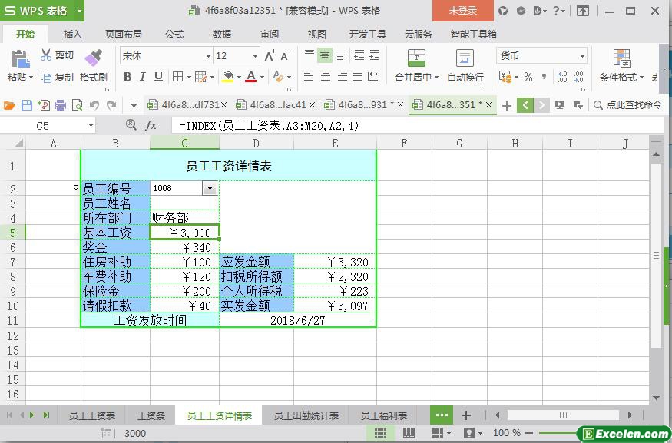Click the Conditional Formatting (条件格式) icon
The image size is (672, 443).
(621, 58)
